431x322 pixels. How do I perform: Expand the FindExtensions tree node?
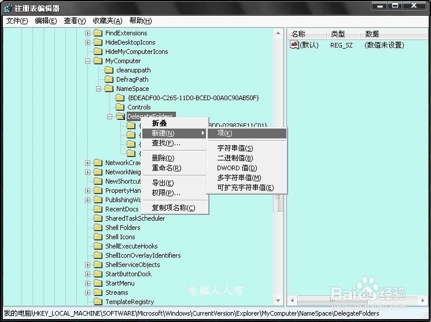pyautogui.click(x=87, y=34)
